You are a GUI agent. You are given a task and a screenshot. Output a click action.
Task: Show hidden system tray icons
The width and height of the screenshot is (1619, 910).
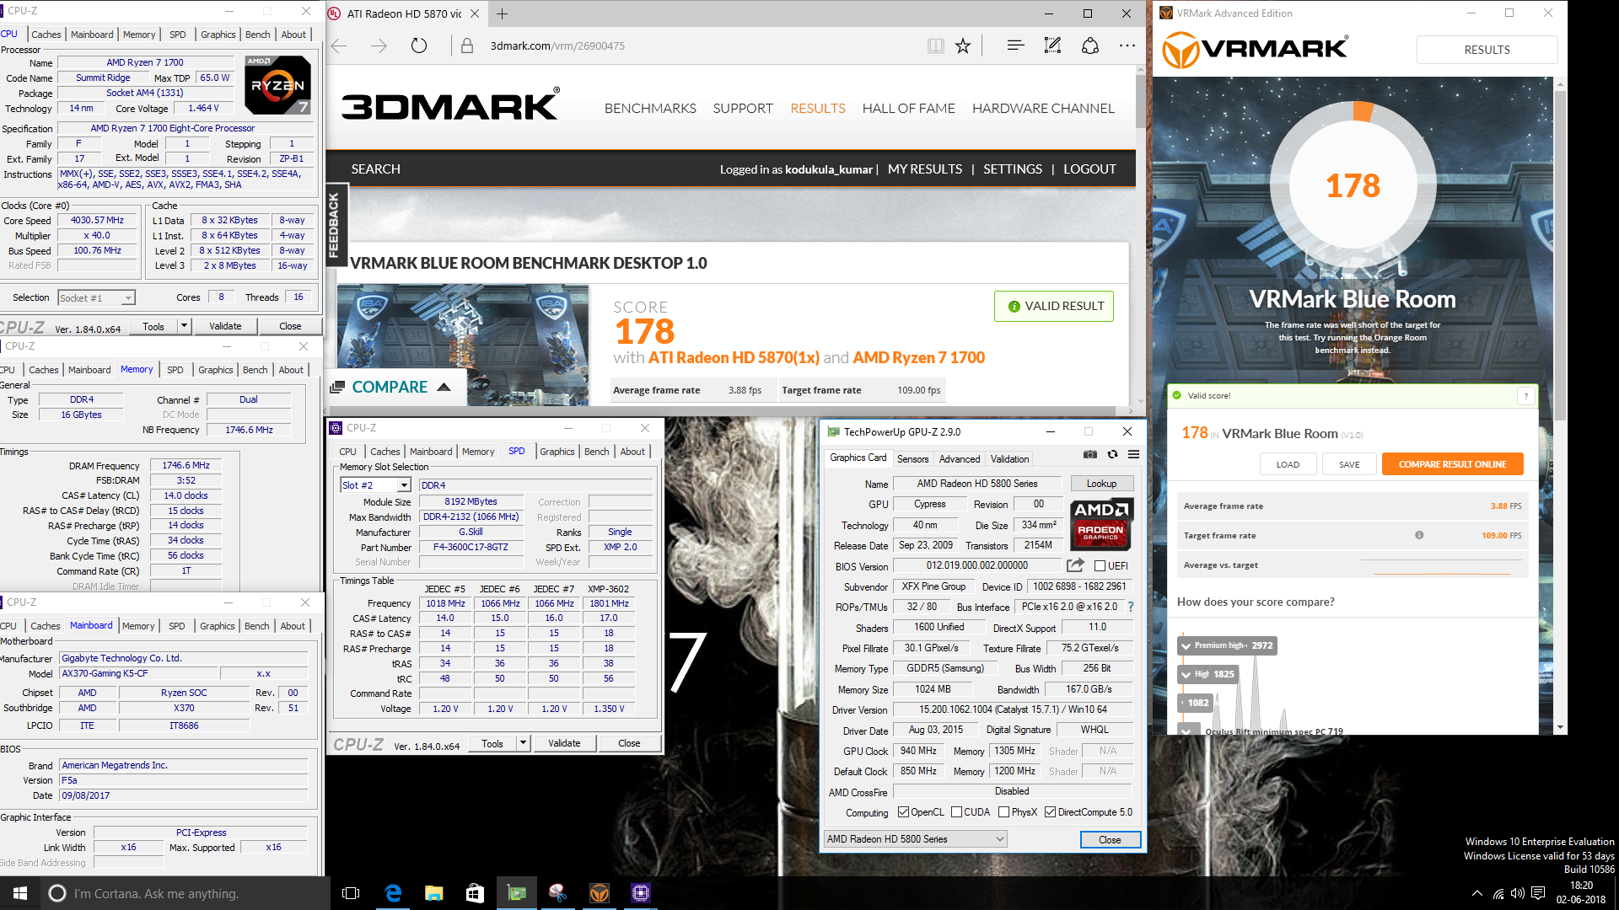[1476, 893]
